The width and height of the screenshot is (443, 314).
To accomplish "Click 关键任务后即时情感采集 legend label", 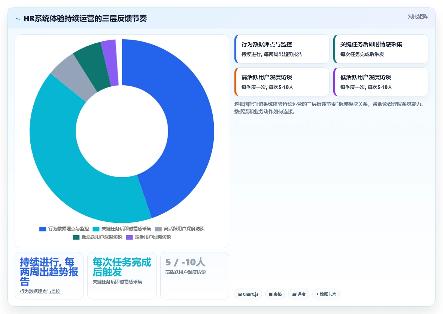I will 126,229.
